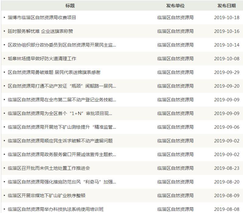
Task: Open article 政务服务窗口开展诚信宣传主题教...
Action: tap(62, 154)
